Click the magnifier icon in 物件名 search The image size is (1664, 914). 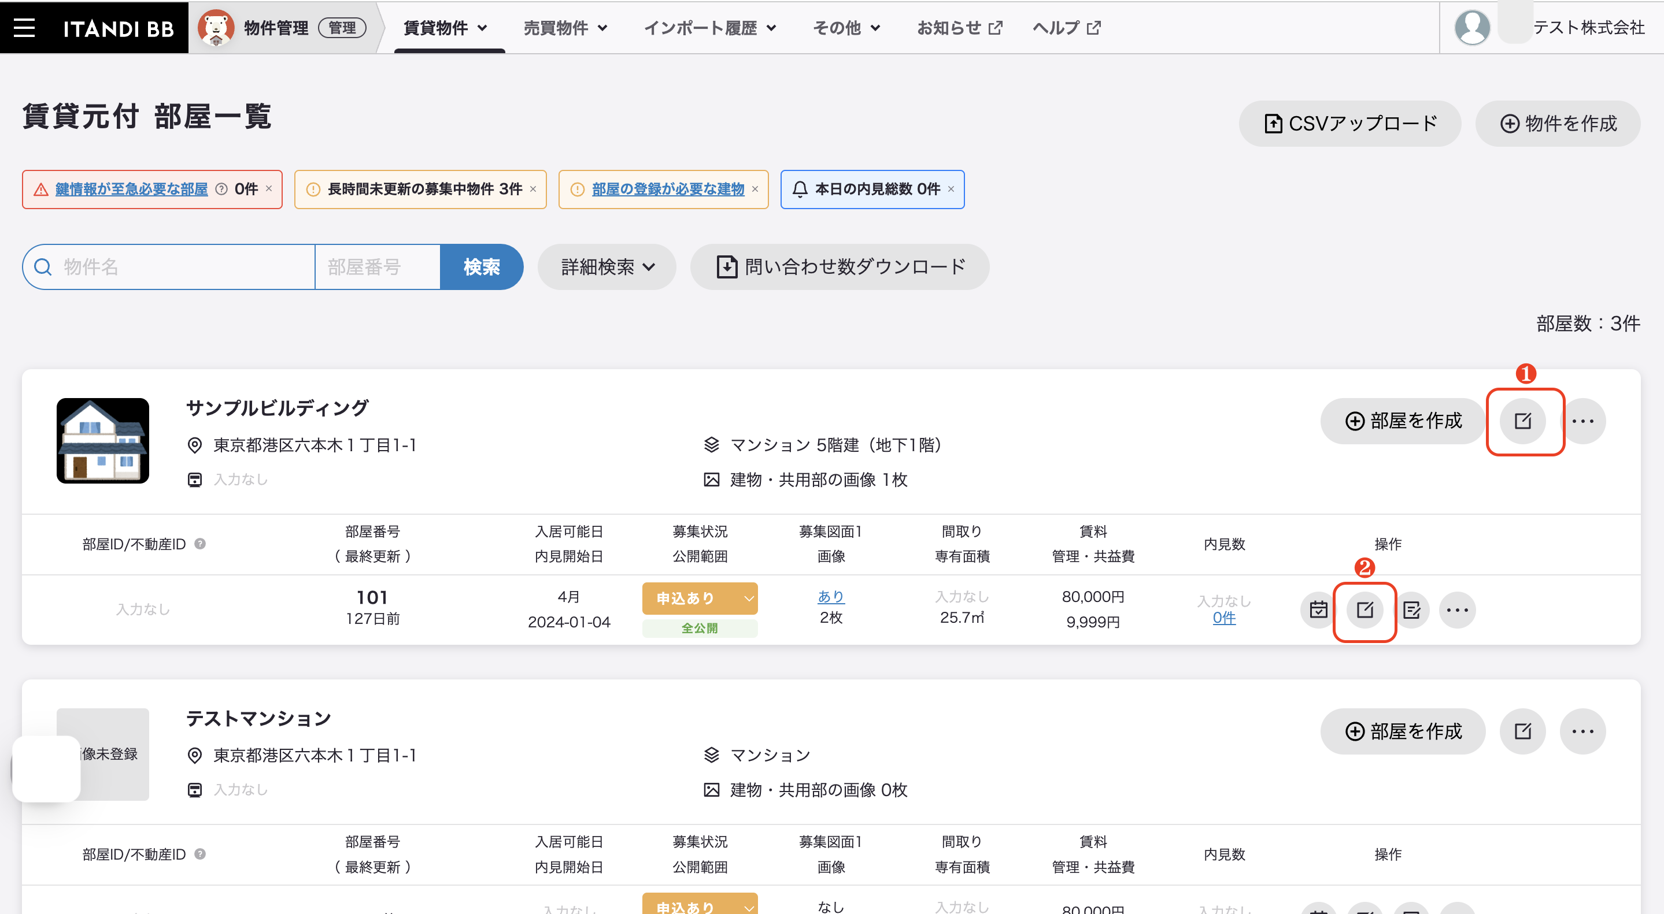(x=43, y=266)
